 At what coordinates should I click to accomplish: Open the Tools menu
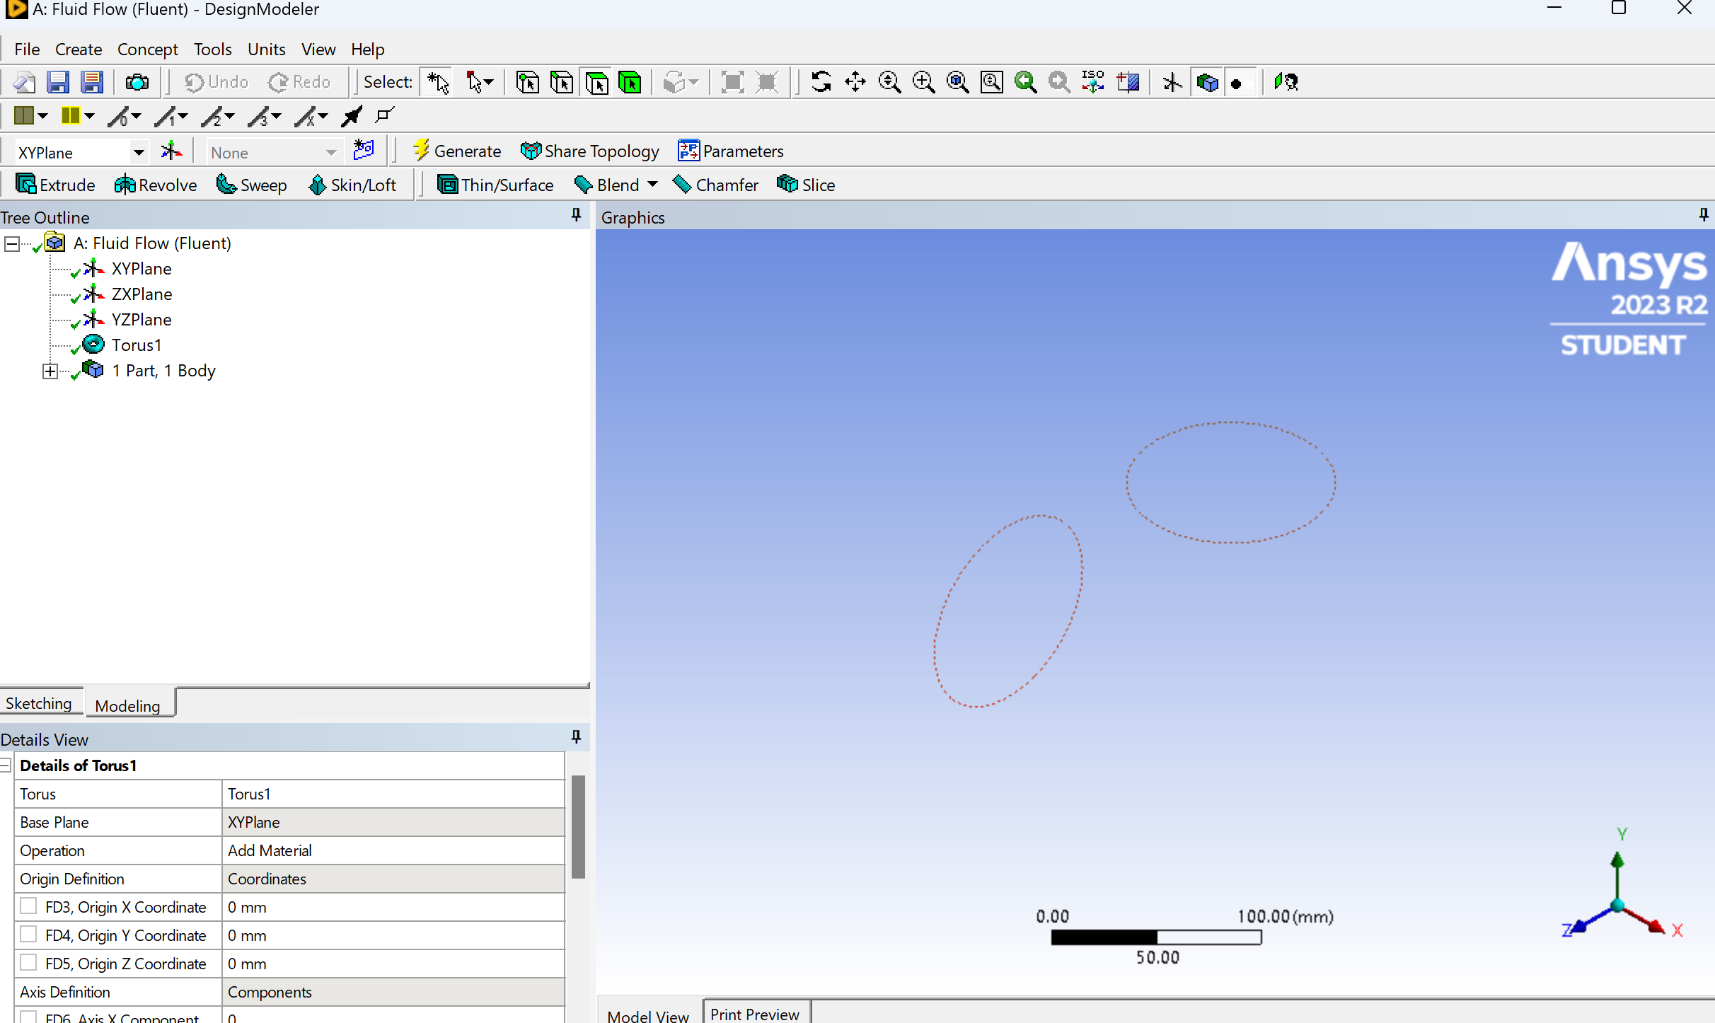tap(212, 49)
